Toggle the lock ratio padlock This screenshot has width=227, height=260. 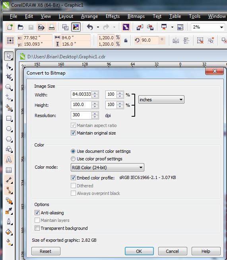point(126,40)
